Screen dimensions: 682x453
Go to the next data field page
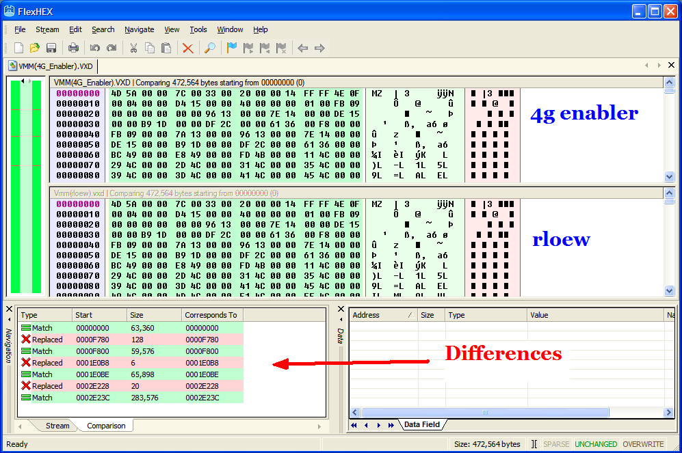tap(378, 425)
